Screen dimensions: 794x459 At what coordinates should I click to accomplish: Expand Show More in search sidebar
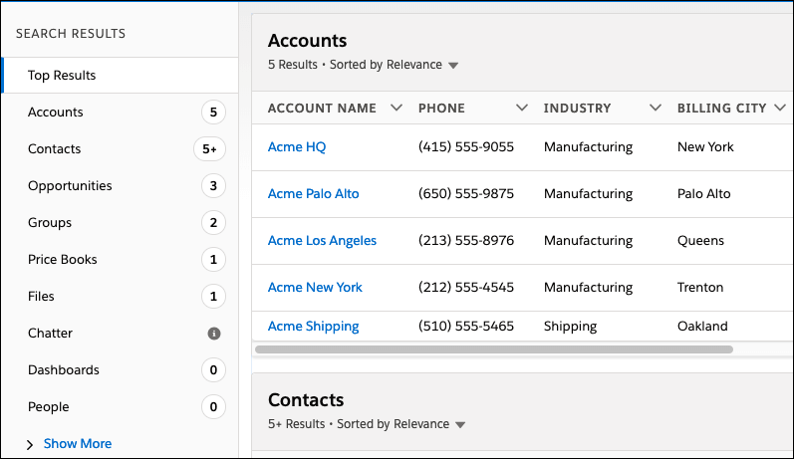click(x=77, y=444)
